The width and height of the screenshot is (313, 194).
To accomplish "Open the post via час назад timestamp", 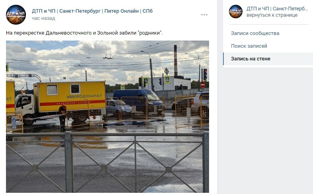I will click(x=43, y=18).
